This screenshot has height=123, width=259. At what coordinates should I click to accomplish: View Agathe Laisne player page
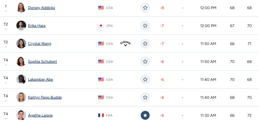click(x=40, y=115)
